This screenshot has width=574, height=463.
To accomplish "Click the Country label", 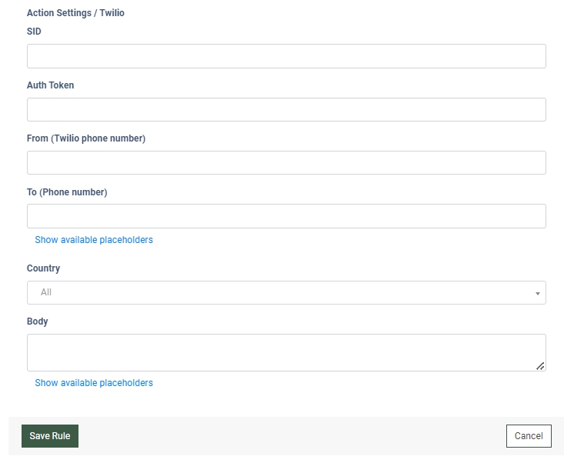I will click(x=43, y=268).
